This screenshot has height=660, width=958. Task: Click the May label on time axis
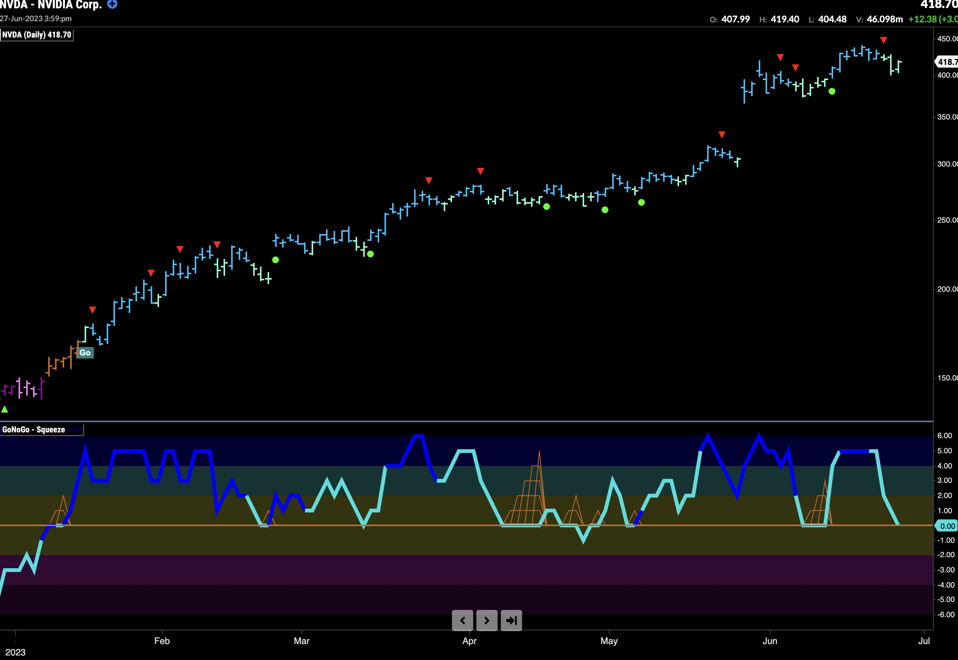pos(609,641)
